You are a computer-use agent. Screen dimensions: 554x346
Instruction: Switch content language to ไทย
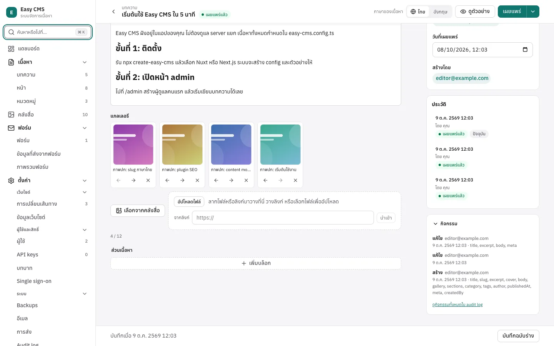point(418,12)
